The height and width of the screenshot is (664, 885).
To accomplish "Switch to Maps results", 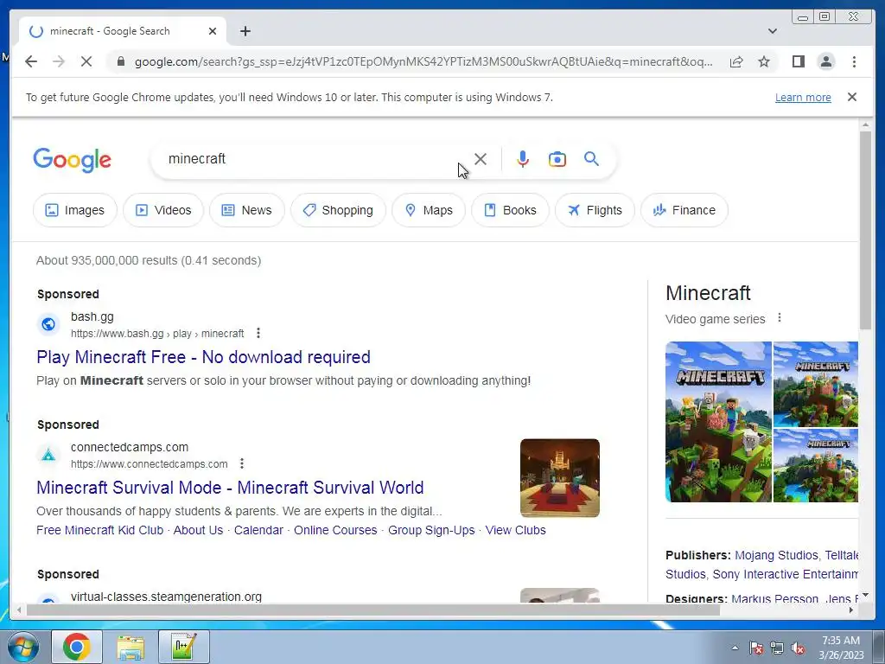I will (x=429, y=210).
